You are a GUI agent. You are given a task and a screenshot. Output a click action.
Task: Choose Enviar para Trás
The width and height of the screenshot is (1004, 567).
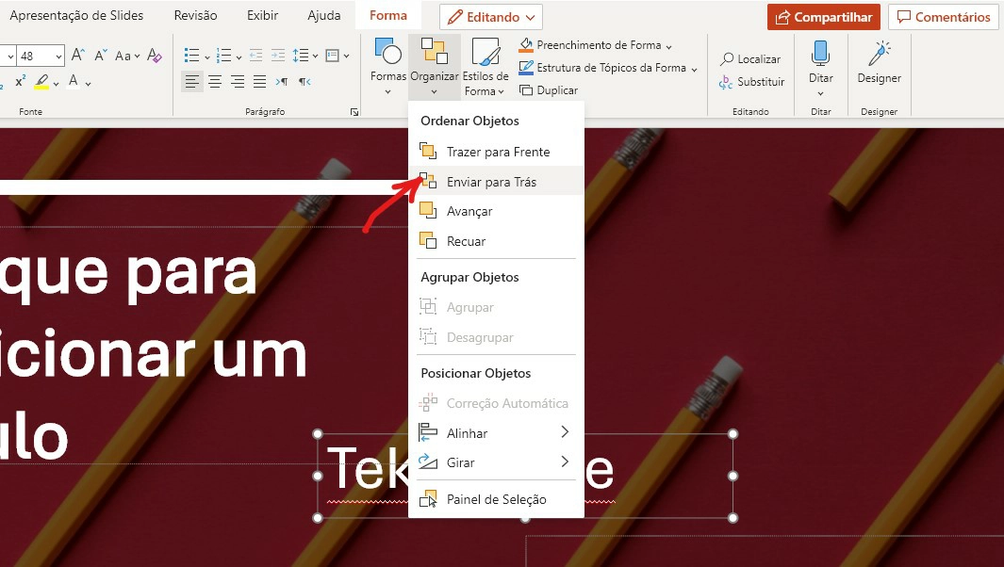coord(496,182)
